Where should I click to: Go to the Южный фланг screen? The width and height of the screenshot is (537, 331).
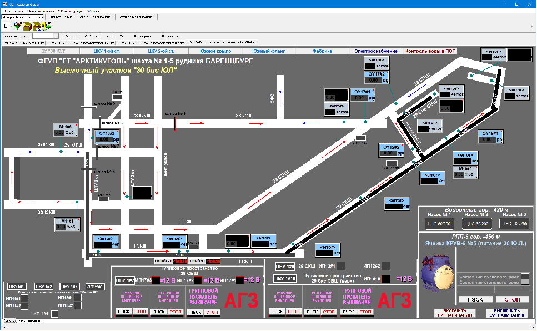(x=269, y=51)
